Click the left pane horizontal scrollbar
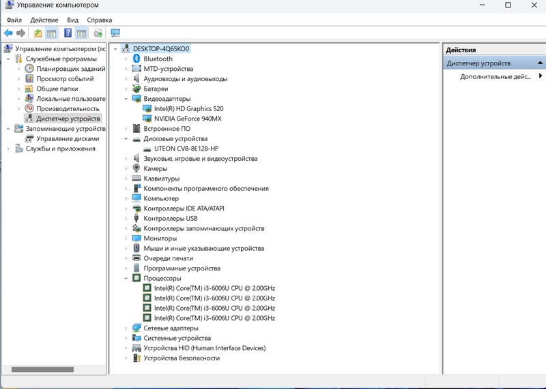 (x=42, y=369)
